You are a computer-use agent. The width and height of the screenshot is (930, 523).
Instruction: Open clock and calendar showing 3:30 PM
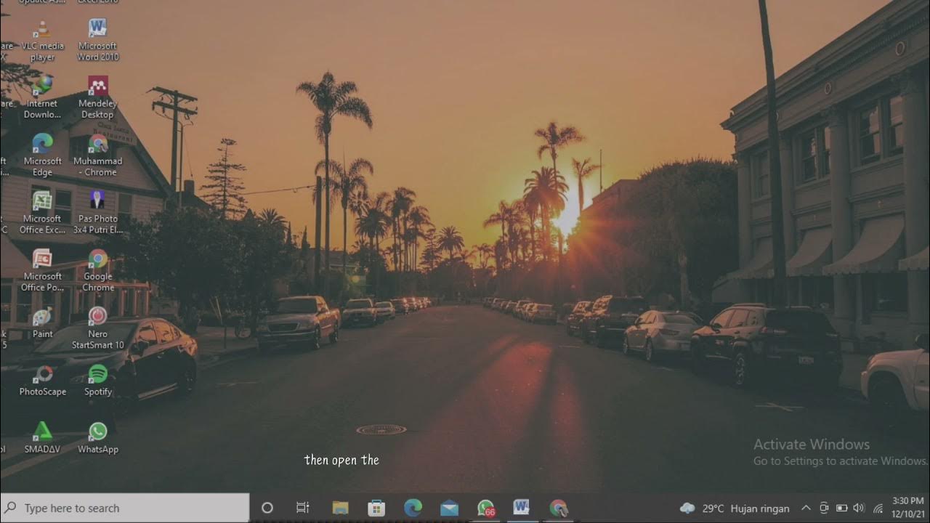click(x=907, y=508)
